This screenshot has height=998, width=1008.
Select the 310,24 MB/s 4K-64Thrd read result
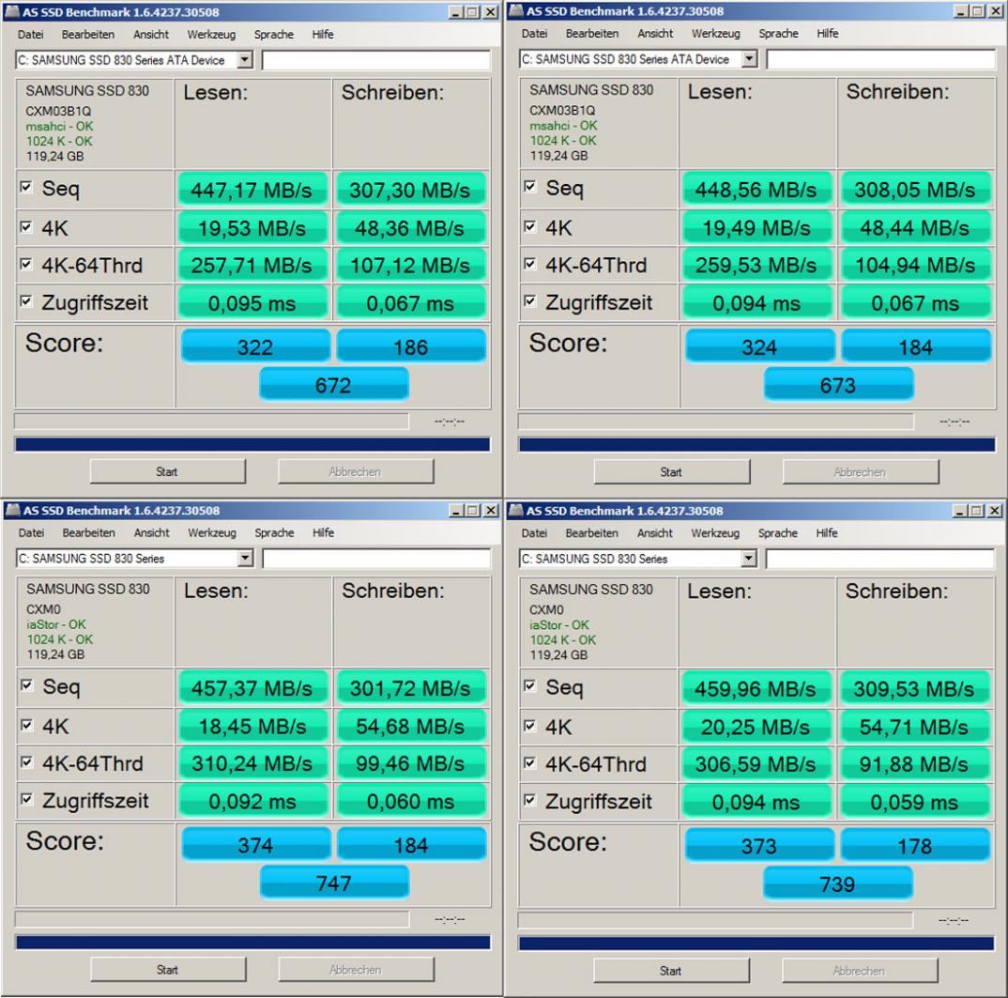click(252, 763)
